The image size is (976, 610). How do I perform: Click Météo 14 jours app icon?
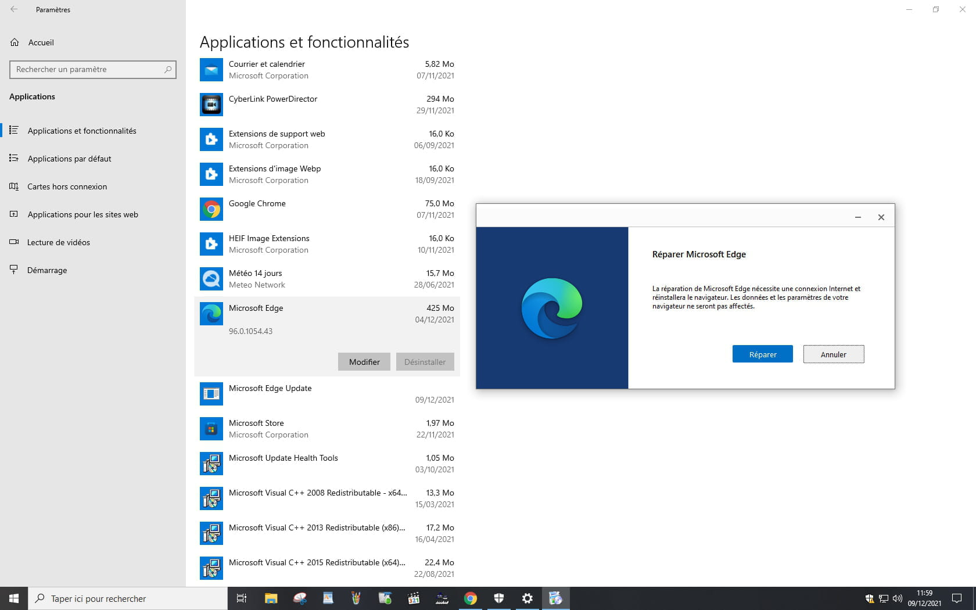click(211, 279)
